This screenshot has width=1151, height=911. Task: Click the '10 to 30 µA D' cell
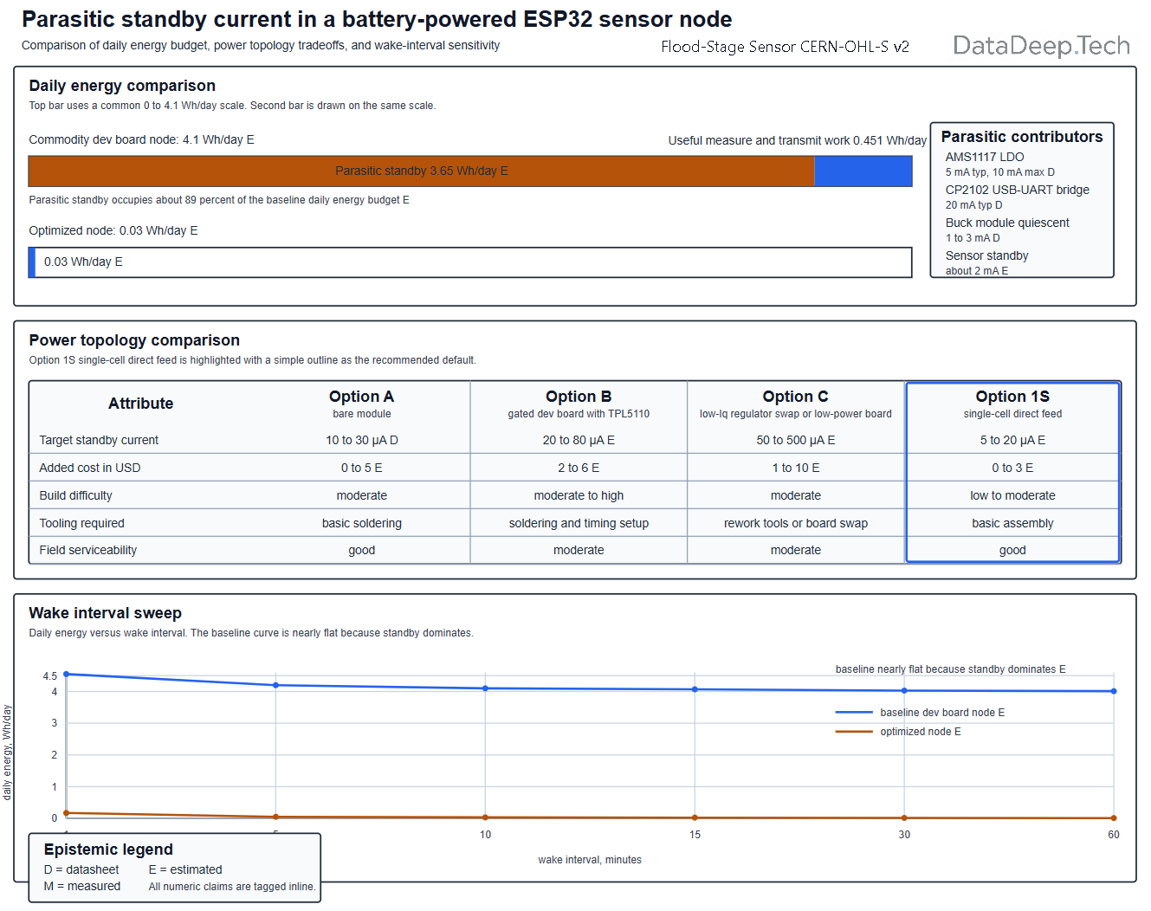pyautogui.click(x=361, y=440)
